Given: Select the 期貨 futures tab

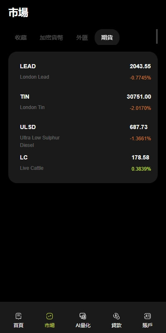Looking at the screenshot, I should pyautogui.click(x=107, y=37).
